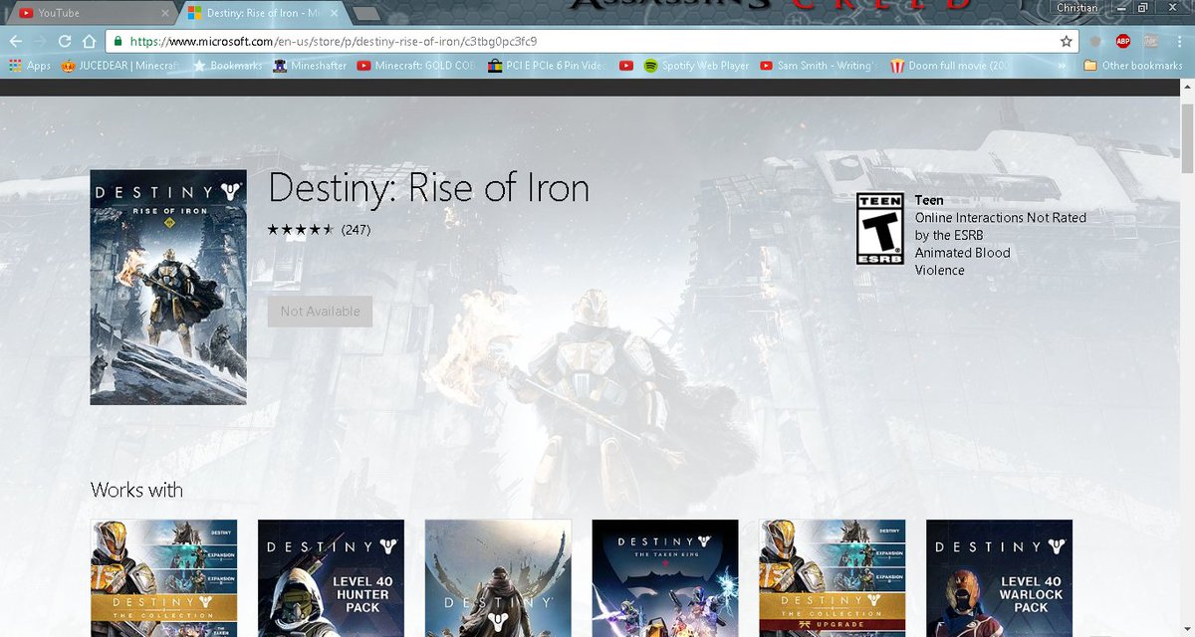Click the gray circle extension icon
Viewport: 1195px width, 637px height.
(x=1095, y=41)
